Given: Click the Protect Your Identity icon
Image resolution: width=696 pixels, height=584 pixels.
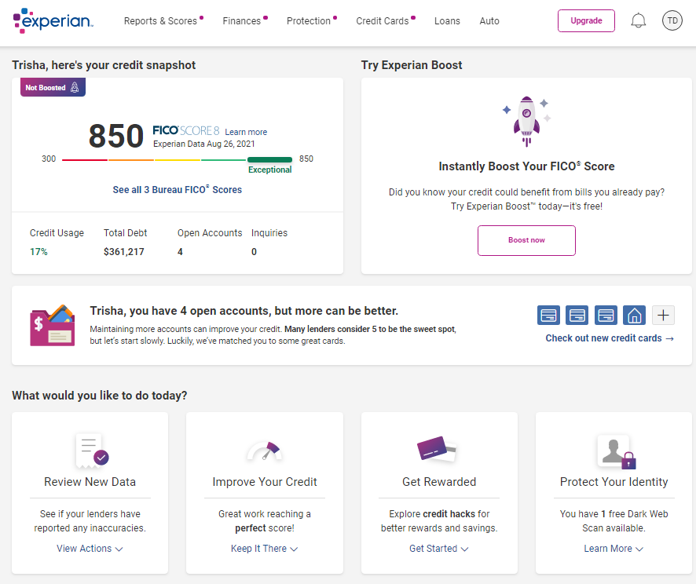Looking at the screenshot, I should [x=617, y=452].
